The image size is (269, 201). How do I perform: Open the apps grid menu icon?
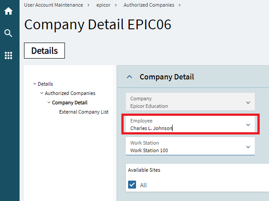[8, 55]
